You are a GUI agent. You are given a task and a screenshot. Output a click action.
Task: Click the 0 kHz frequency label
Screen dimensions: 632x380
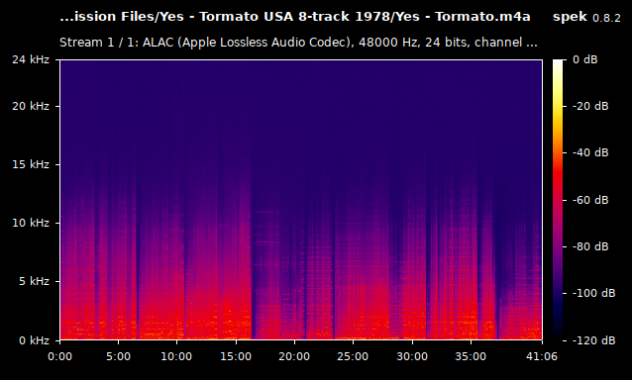(x=34, y=340)
